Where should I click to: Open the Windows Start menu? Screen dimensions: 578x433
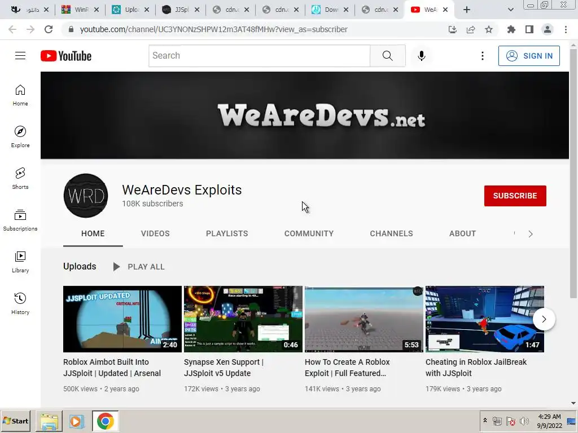pos(15,421)
